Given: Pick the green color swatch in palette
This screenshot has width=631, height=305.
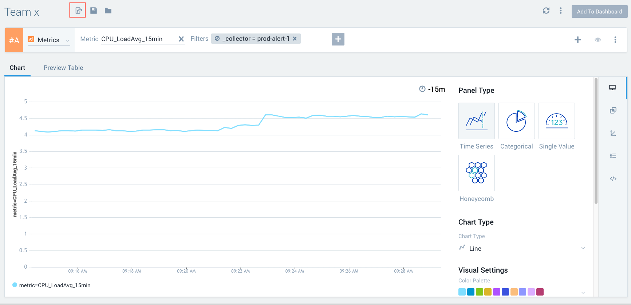Looking at the screenshot, I should tap(479, 292).
